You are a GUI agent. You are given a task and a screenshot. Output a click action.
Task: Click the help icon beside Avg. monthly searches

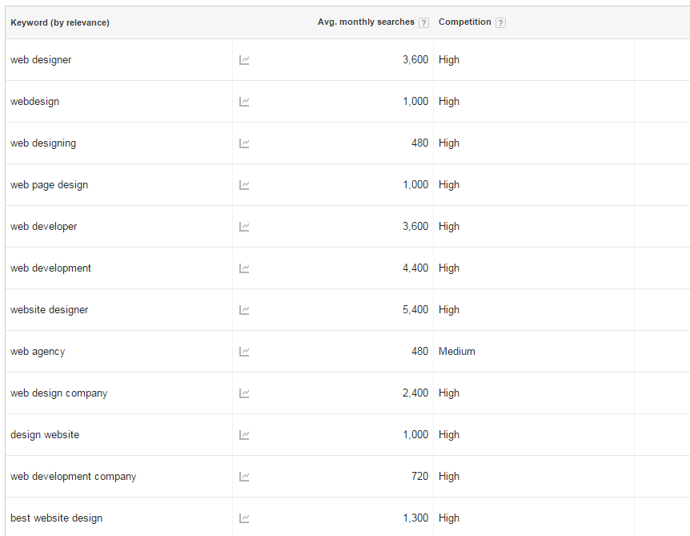(423, 22)
